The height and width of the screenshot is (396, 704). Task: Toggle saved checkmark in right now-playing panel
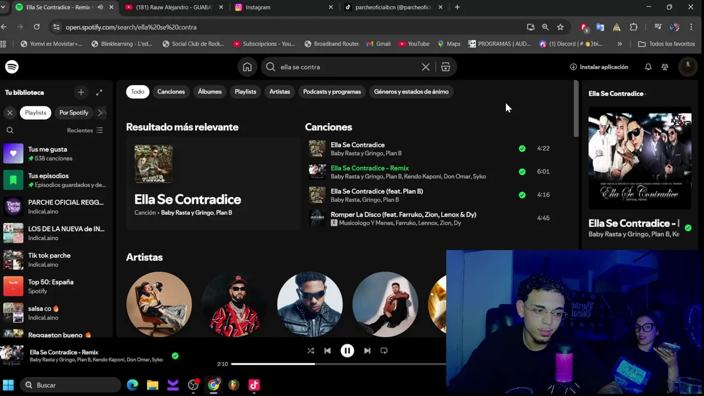click(x=688, y=228)
